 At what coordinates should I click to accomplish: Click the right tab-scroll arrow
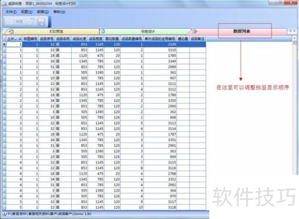pos(294,31)
